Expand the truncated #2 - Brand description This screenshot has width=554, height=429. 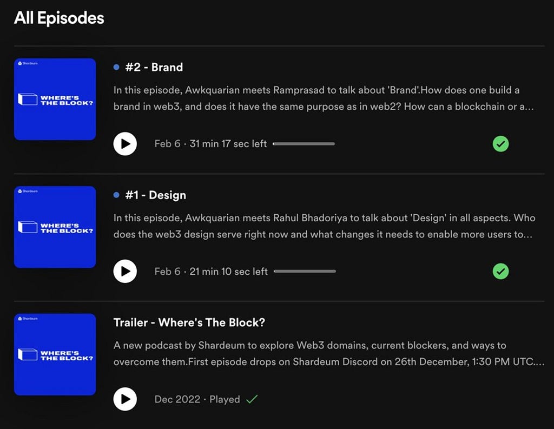(x=324, y=98)
